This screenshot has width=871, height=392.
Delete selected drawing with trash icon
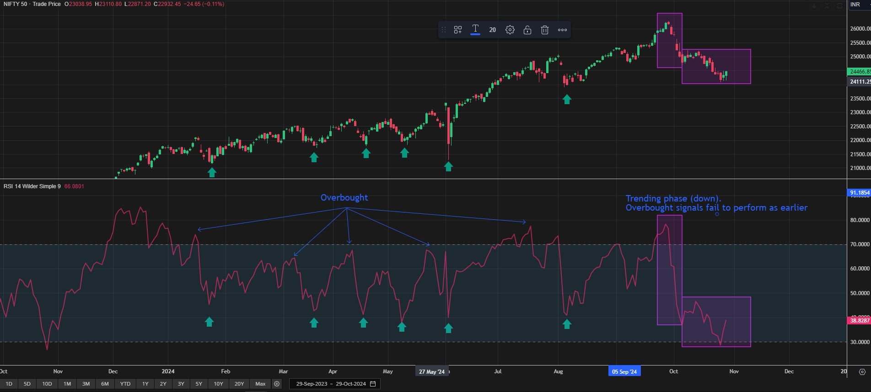[544, 30]
